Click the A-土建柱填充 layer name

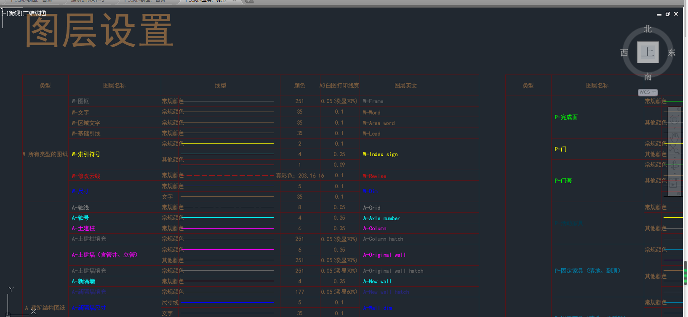(x=89, y=239)
